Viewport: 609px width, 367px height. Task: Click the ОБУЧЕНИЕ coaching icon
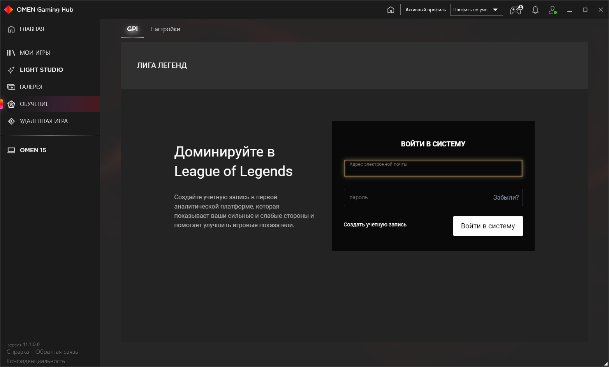click(11, 104)
